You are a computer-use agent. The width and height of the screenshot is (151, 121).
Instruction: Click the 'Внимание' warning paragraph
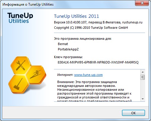pos(94,91)
